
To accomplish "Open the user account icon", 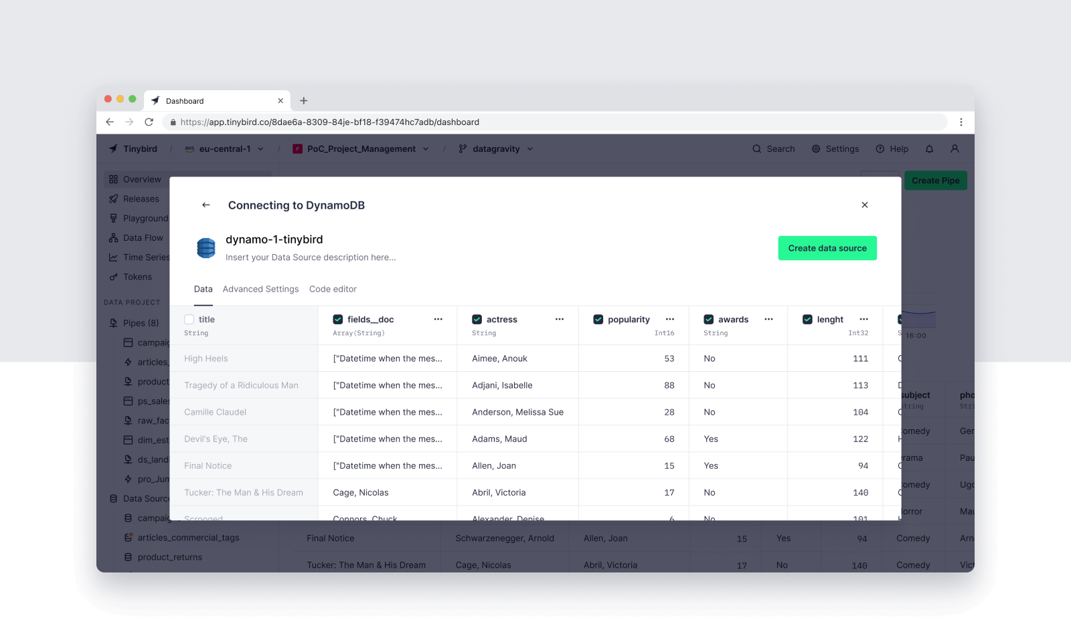I will click(x=955, y=149).
